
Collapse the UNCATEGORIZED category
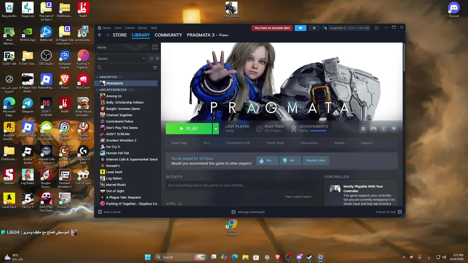[98, 90]
